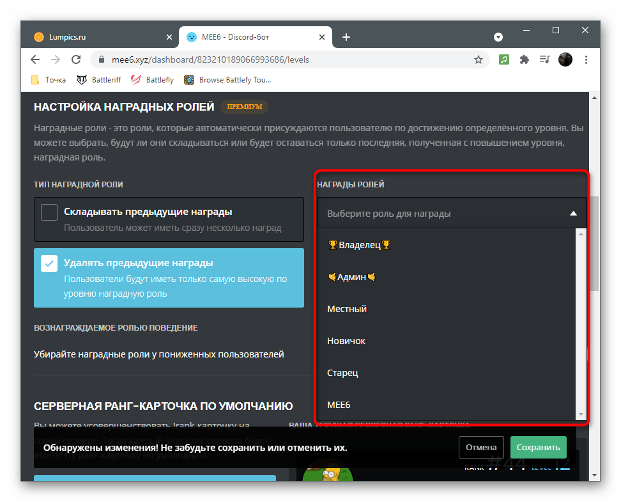Click the browser back arrow
The height and width of the screenshot is (502, 621).
tap(36, 59)
